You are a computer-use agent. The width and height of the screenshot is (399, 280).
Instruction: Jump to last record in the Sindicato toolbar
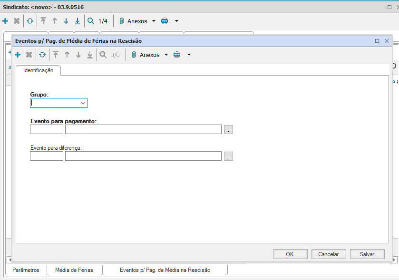point(78,21)
